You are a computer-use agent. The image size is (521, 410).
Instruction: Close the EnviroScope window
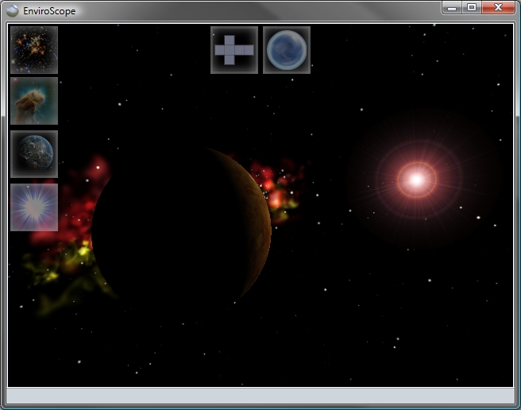[x=498, y=8]
